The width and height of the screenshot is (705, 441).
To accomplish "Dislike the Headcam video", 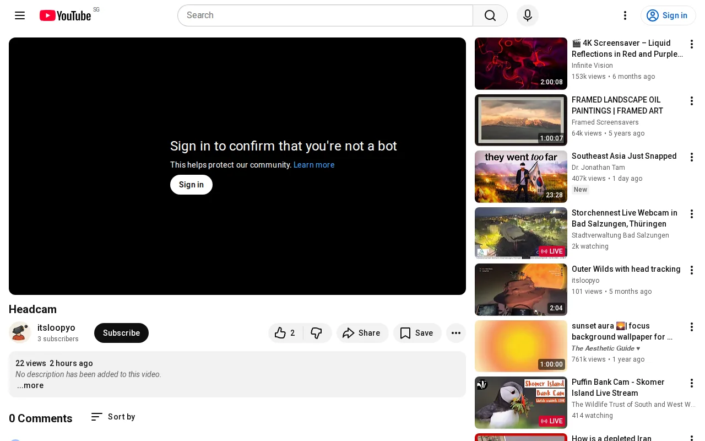I will (x=317, y=333).
